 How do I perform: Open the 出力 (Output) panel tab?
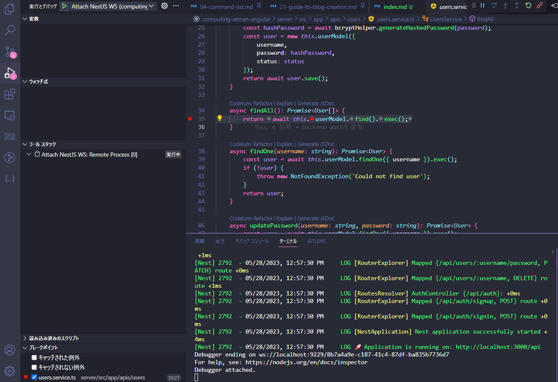[x=220, y=241]
